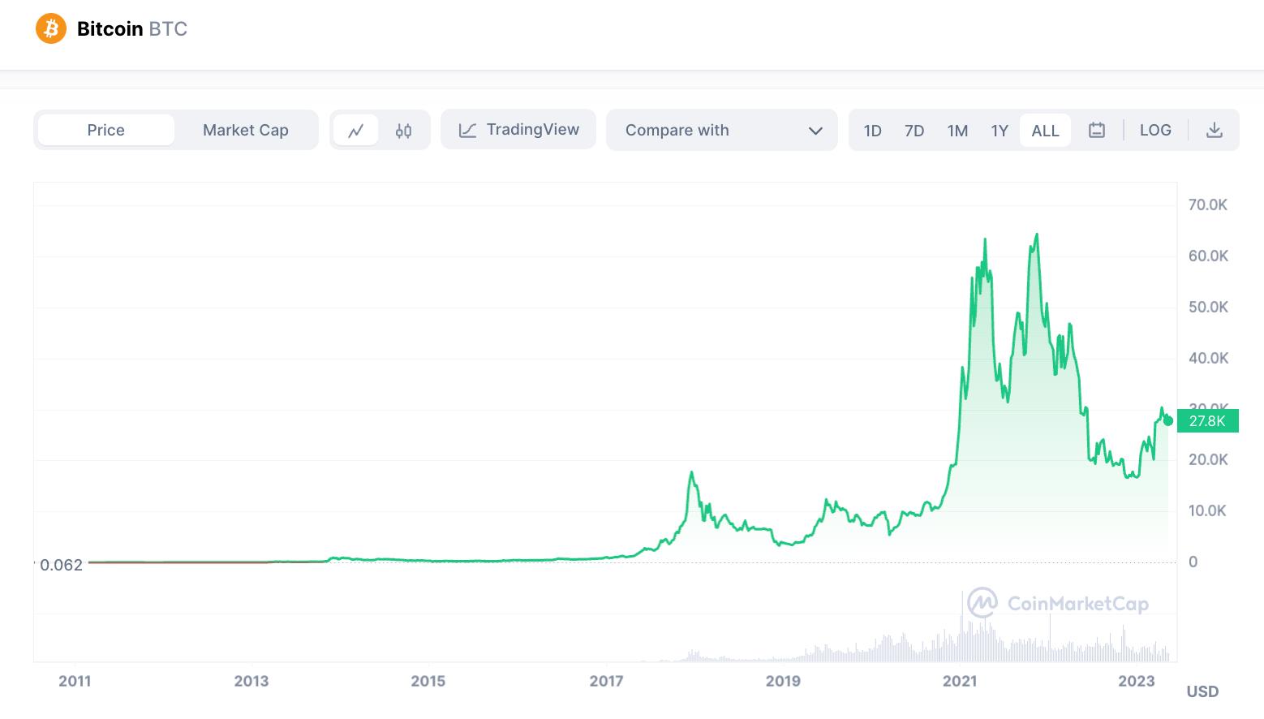Switch to candlestick chart icon
Screen dimensions: 1264x719
[403, 131]
